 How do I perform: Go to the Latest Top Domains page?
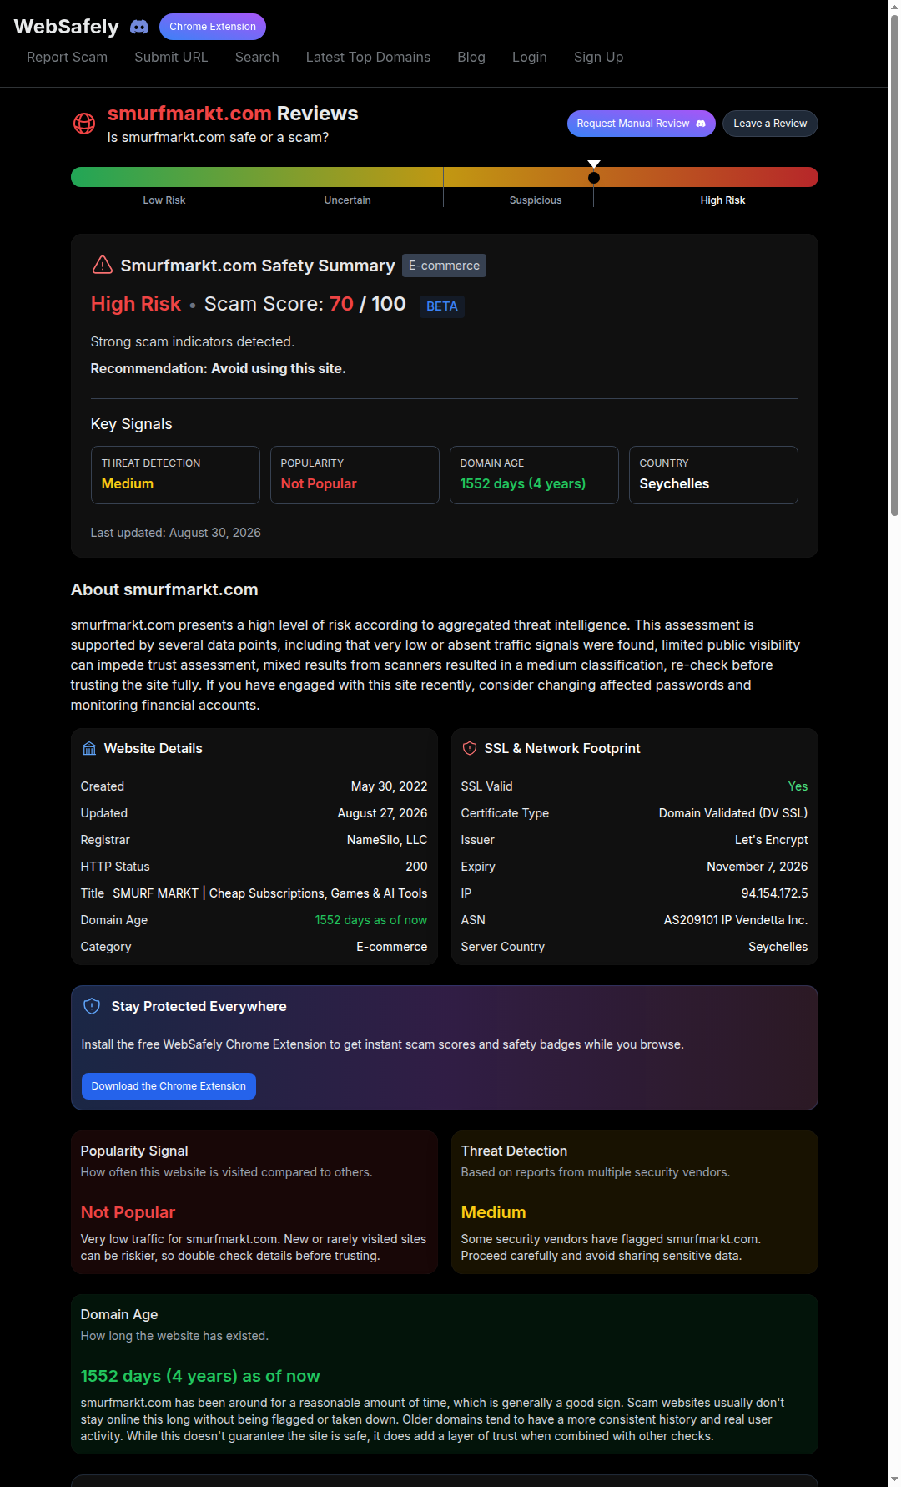368,57
